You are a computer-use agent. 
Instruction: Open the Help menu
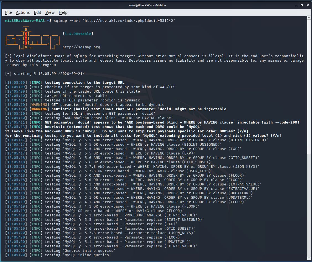pos(63,12)
